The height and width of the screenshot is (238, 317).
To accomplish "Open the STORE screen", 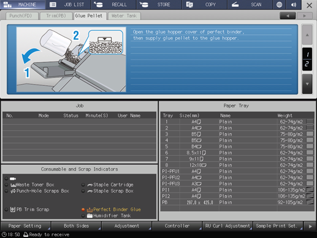I will click(x=159, y=4).
